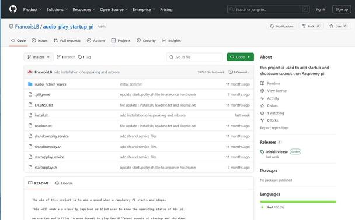The width and height of the screenshot is (355, 220).
Task: Switch to the Issues tab
Action: [x=40, y=41]
